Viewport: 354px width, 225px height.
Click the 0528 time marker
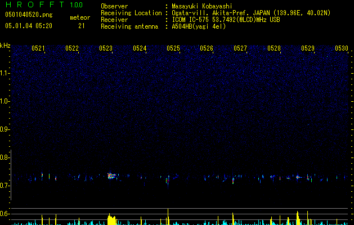(274, 48)
